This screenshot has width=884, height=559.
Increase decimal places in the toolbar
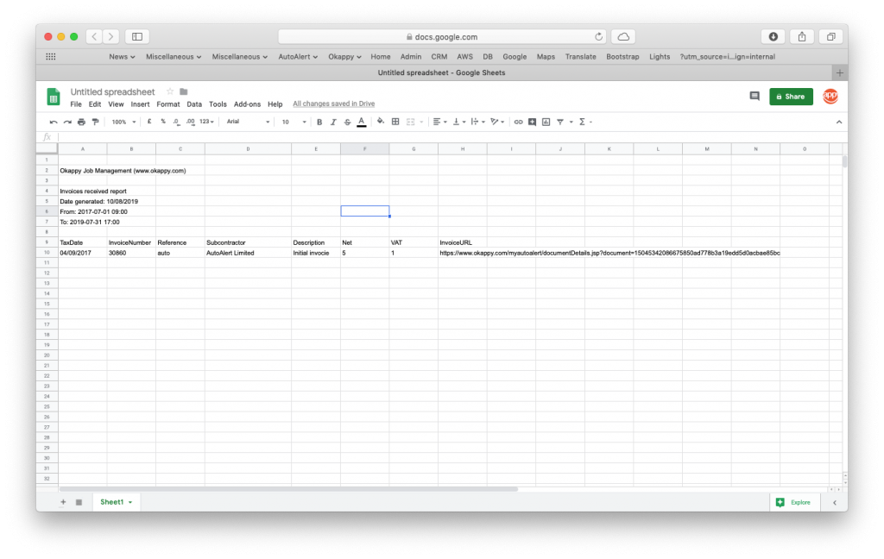[x=191, y=122]
